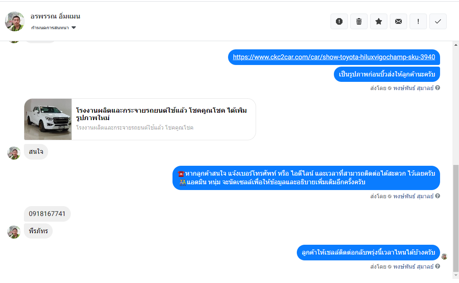Click help icon under phone request message
Viewport: 459px width, 283px height.
click(x=437, y=196)
